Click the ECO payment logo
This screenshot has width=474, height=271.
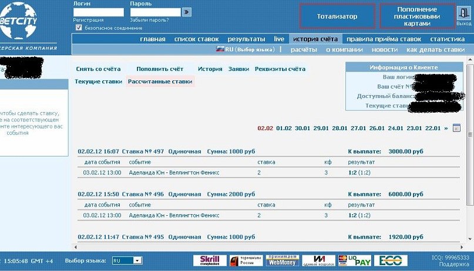pos(391,260)
